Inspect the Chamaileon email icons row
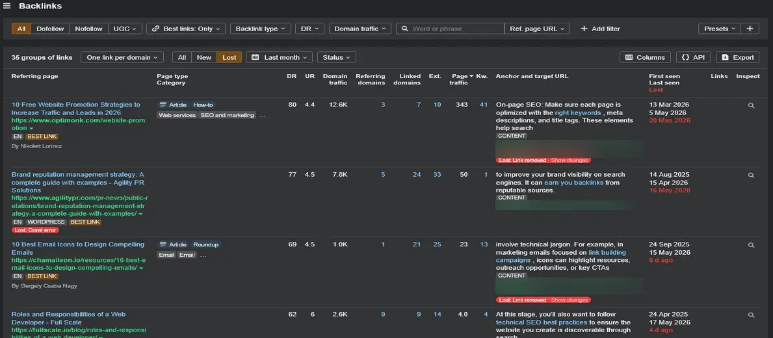This screenshot has width=773, height=338. click(x=751, y=245)
